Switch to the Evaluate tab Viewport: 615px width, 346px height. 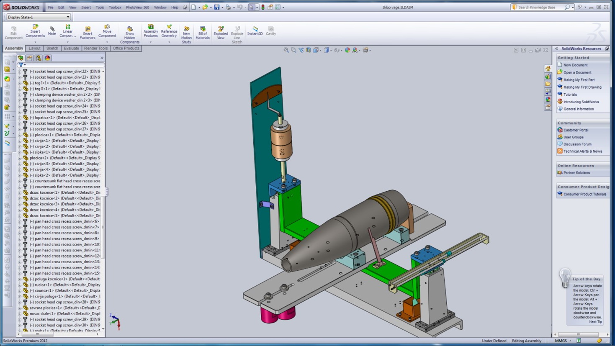(x=71, y=49)
